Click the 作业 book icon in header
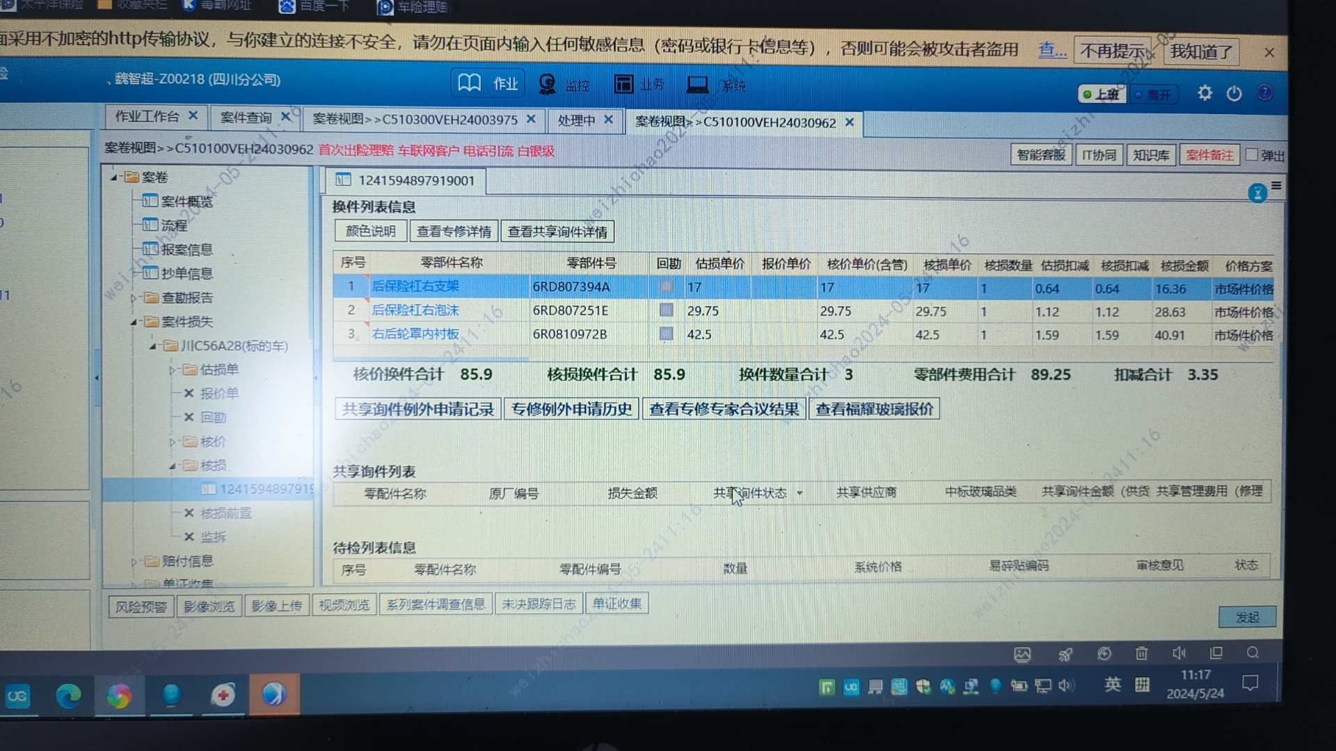Image resolution: width=1336 pixels, height=751 pixels. (x=469, y=83)
